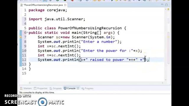Click the warning marker on line 7
This screenshot has height=106, width=189.
[x=21, y=37]
